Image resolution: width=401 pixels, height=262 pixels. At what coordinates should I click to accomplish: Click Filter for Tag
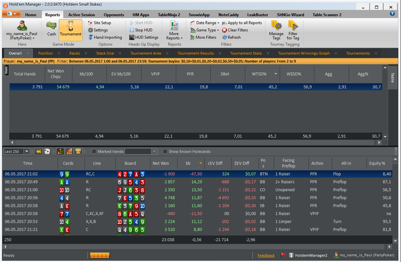pyautogui.click(x=293, y=30)
